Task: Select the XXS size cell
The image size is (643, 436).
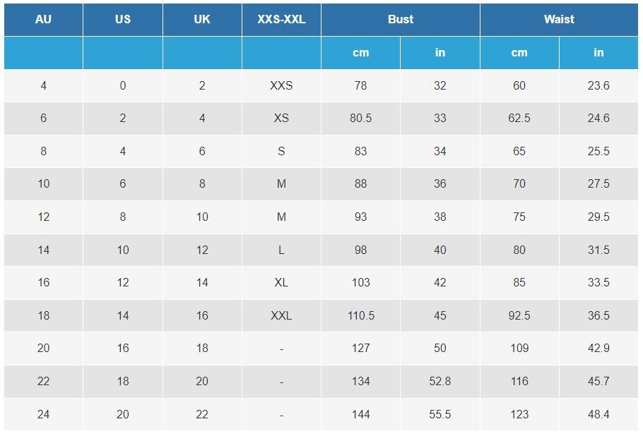Action: (281, 85)
